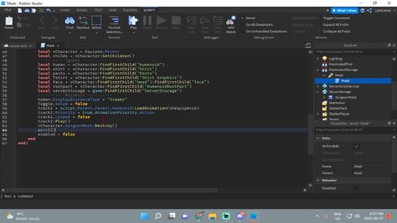Collapse the Behavior properties section
The image size is (397, 223).
318,180
